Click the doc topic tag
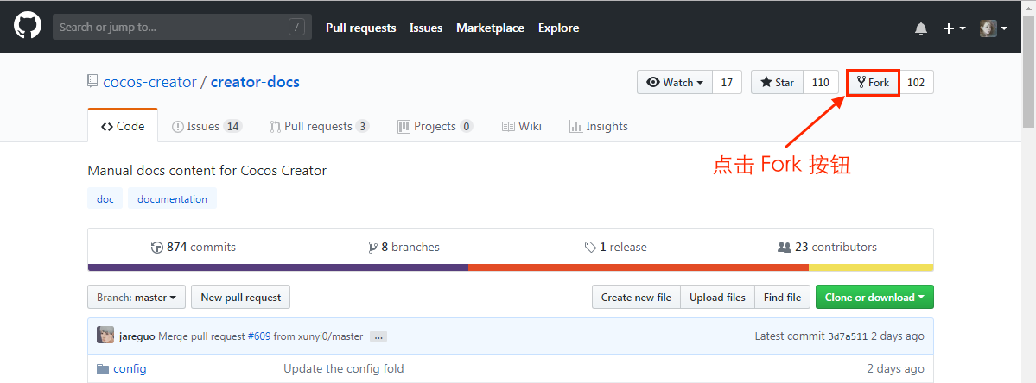This screenshot has height=383, width=1036. (105, 199)
